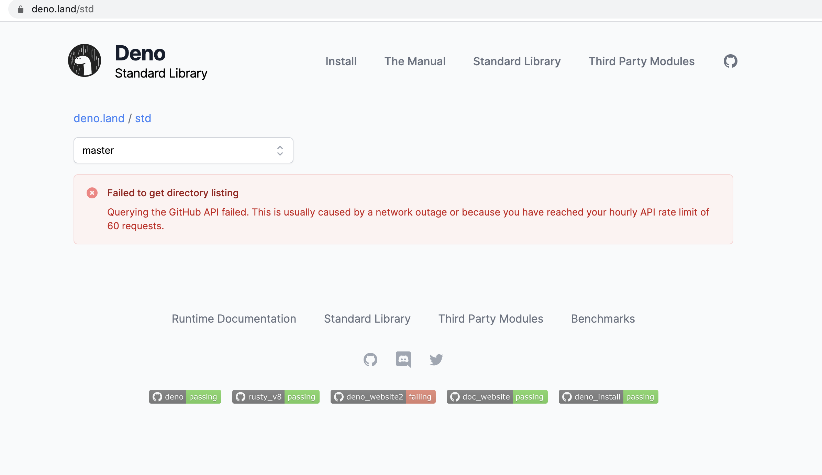Dismiss the error via red X icon
The width and height of the screenshot is (822, 475).
pyautogui.click(x=92, y=193)
